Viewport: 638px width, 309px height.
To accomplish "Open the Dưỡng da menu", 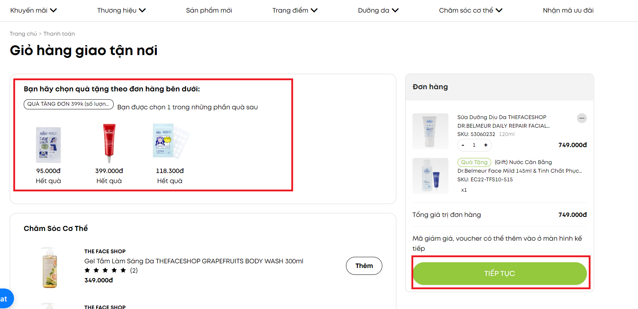I will click(378, 10).
